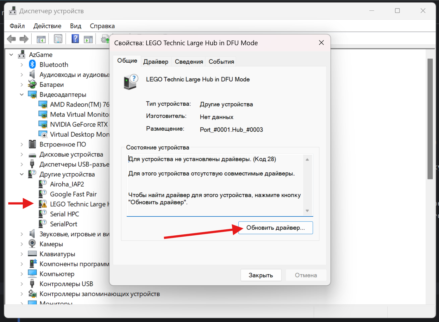Click the back arrow in the toolbar
The width and height of the screenshot is (439, 322).
click(x=11, y=39)
